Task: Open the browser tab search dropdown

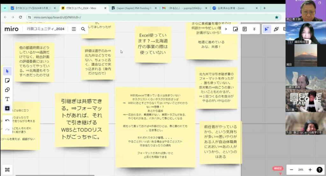Action: (x=5, y=8)
